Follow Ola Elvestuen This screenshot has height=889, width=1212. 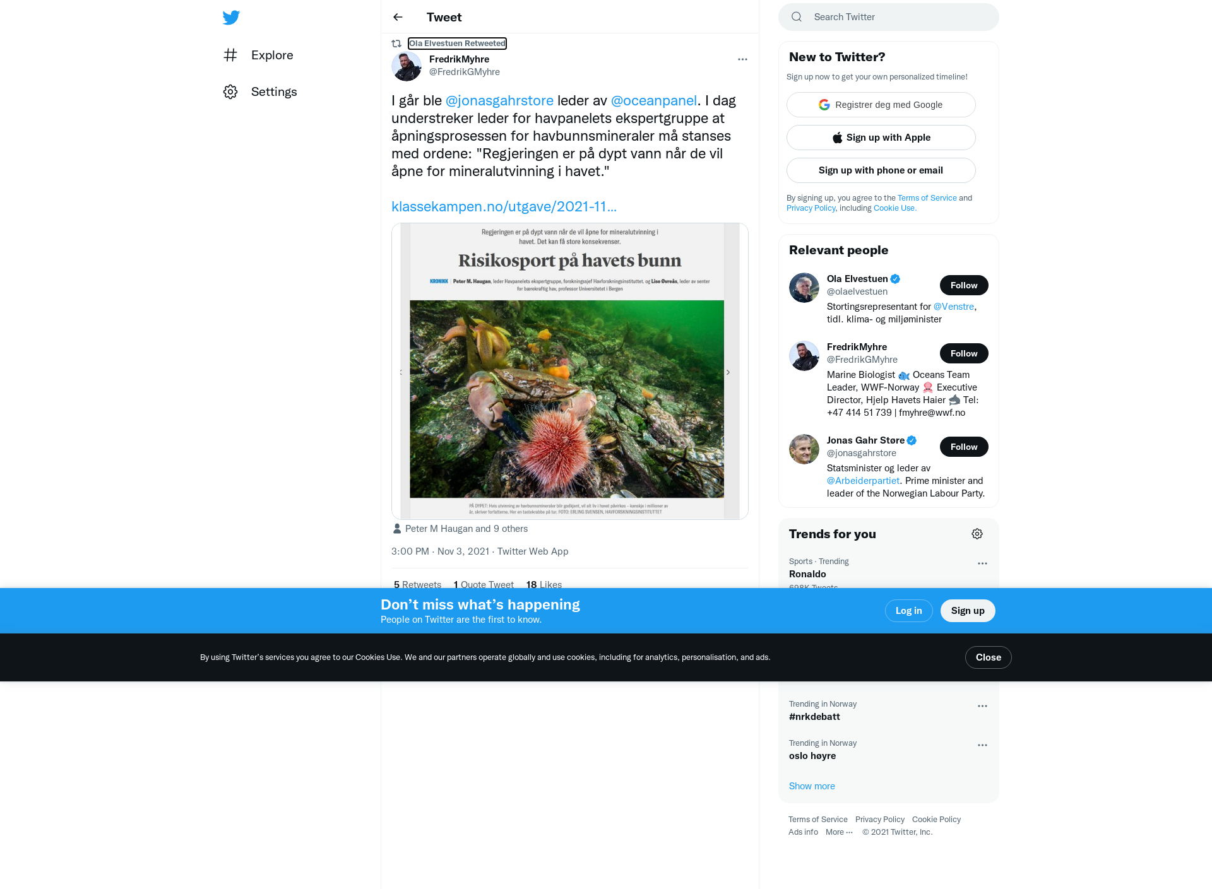964,285
